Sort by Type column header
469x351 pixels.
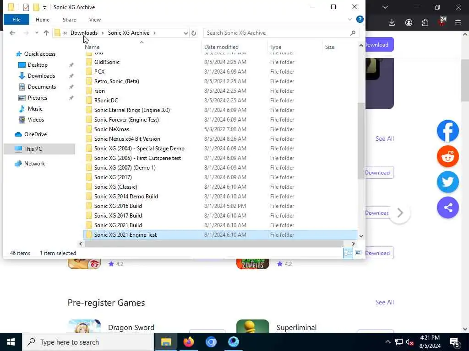coord(276,47)
